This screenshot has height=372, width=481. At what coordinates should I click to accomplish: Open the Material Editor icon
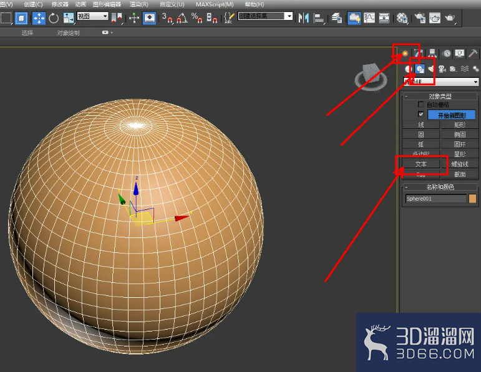[x=402, y=18]
